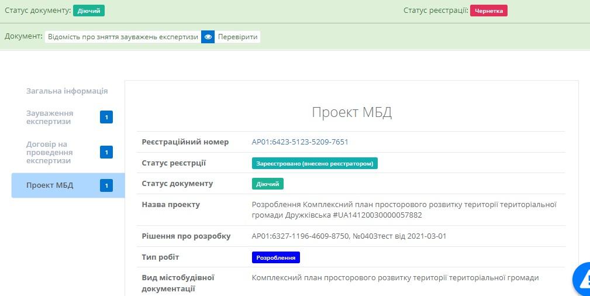Click count badge beside Проект МБД tab
Viewport: 590px width, 296px height.
coord(106,186)
